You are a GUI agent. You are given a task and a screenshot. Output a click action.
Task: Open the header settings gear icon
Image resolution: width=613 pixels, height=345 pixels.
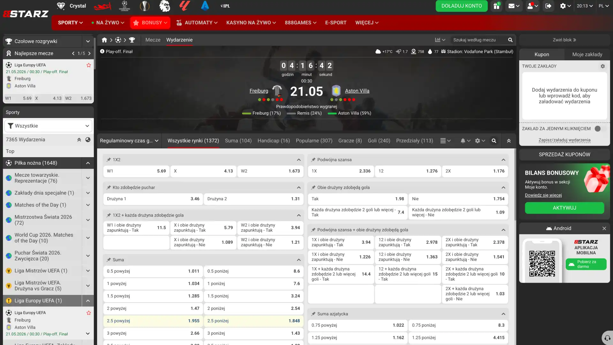(x=565, y=6)
